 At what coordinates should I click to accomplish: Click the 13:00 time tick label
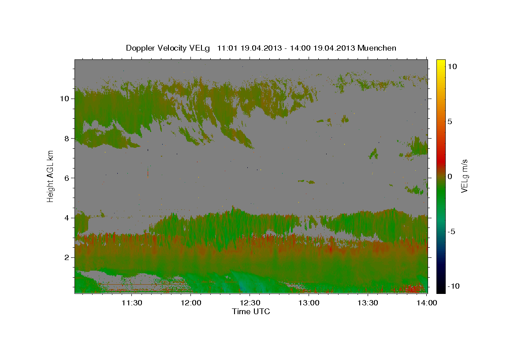click(x=309, y=303)
